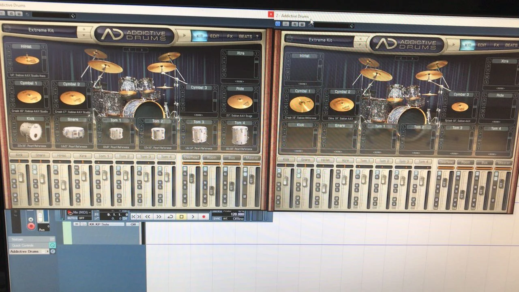Screen dimensions: 519x292
Task: Click the Read automation R button, right plugin window
Action: (295, 24)
